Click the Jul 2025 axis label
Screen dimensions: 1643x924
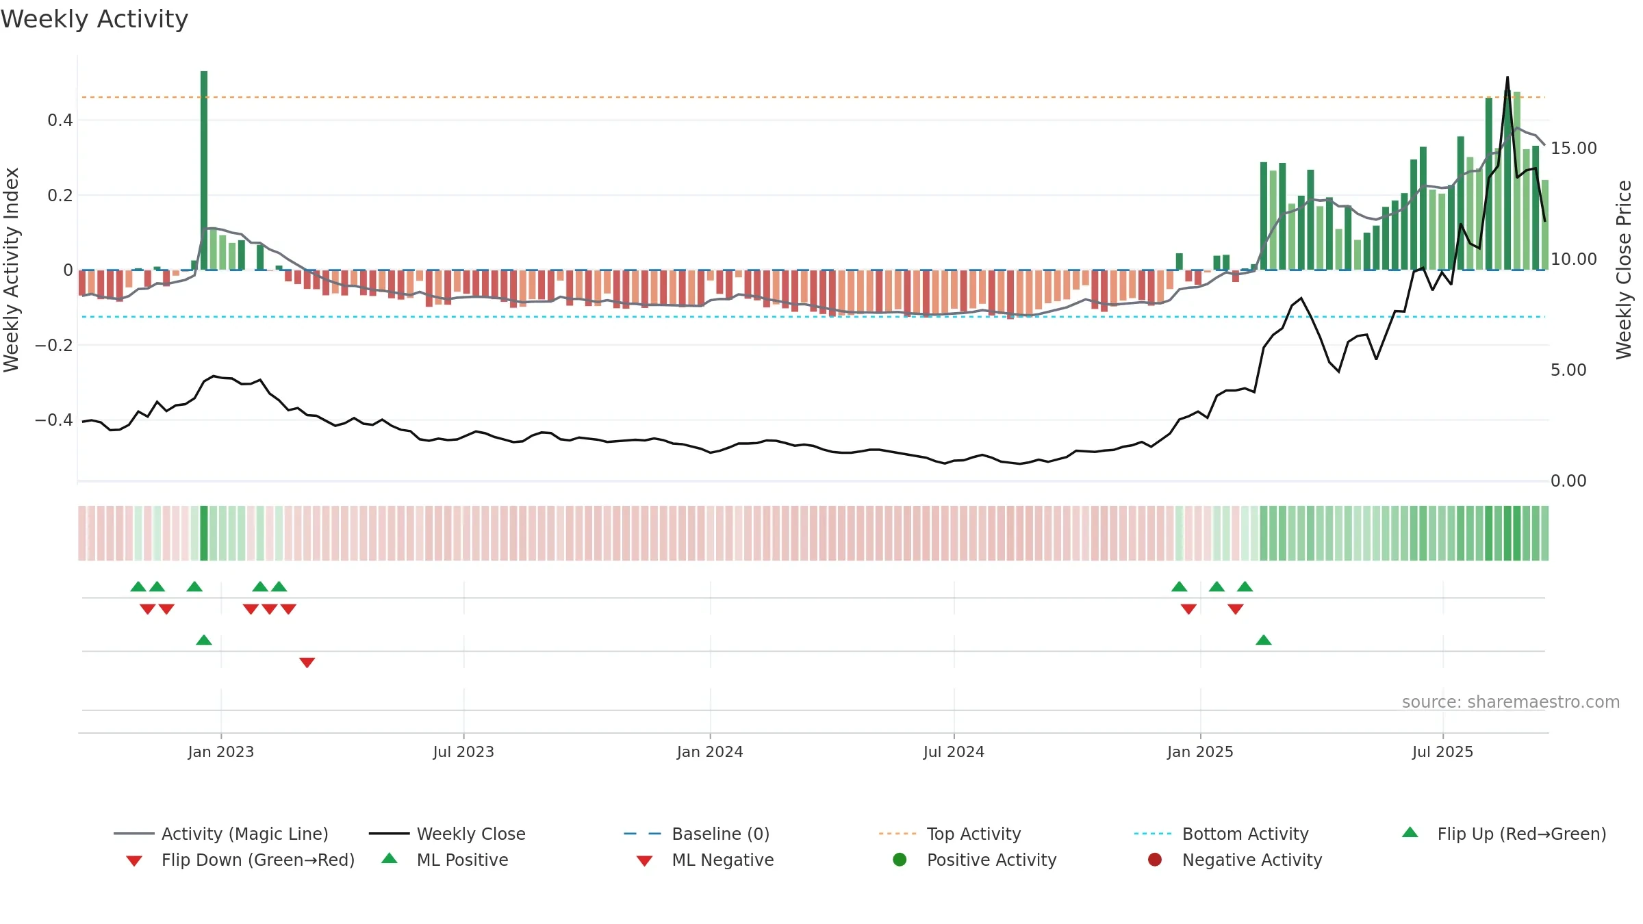point(1442,752)
